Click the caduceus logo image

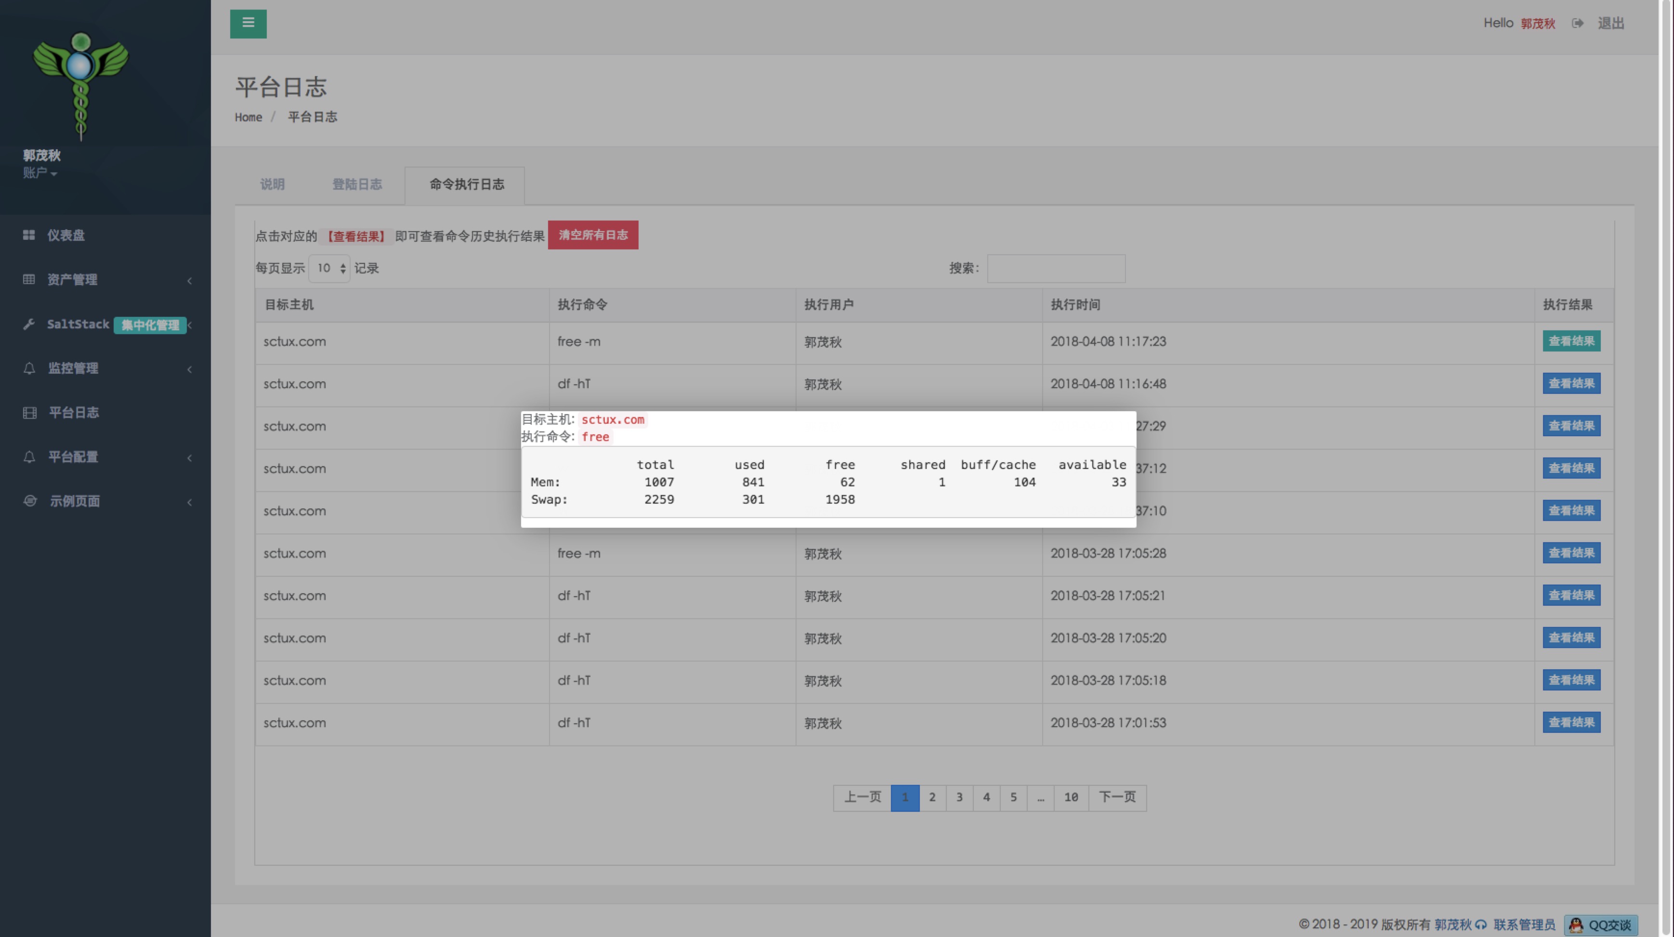click(x=80, y=84)
